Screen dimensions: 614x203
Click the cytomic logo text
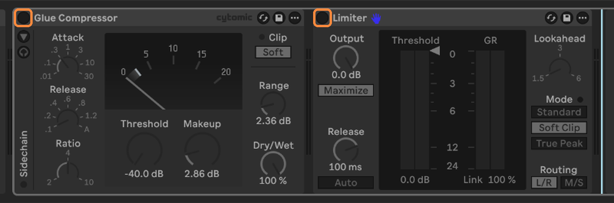point(234,18)
